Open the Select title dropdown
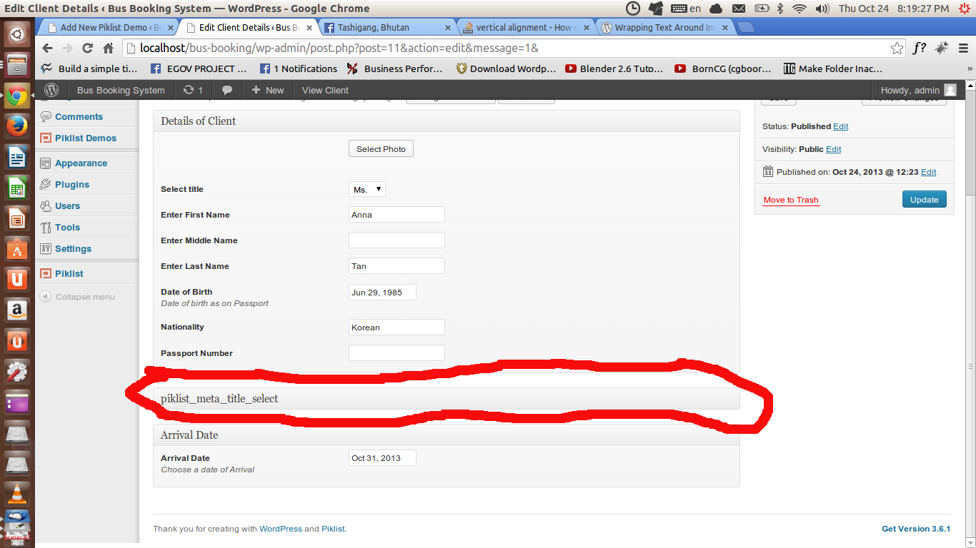The width and height of the screenshot is (976, 548). pos(367,189)
